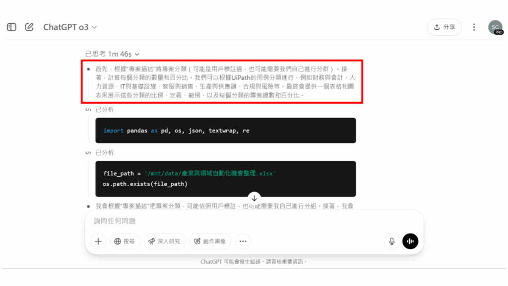Click first 已分析 code icon

click(x=88, y=110)
